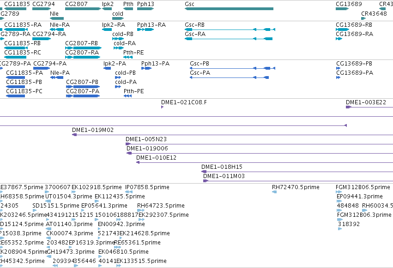This screenshot has height=268, width=393.
Task: Select the CK00074.3prime EST label
Action: coord(70,234)
